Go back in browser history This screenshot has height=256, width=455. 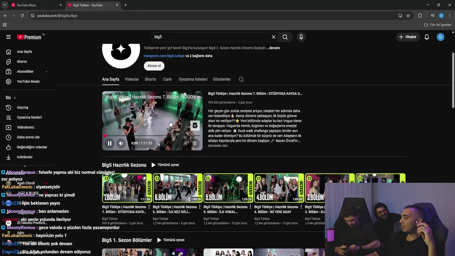(x=5, y=16)
